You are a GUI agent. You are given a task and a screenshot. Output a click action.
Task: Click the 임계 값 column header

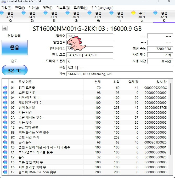tap(131, 82)
